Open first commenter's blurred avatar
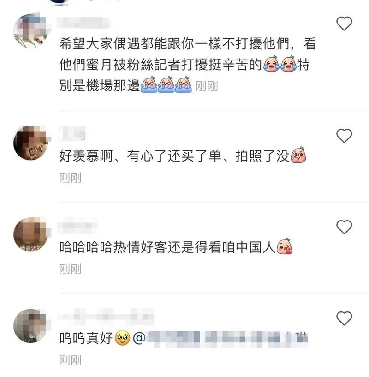The image size is (369, 377). point(30,31)
